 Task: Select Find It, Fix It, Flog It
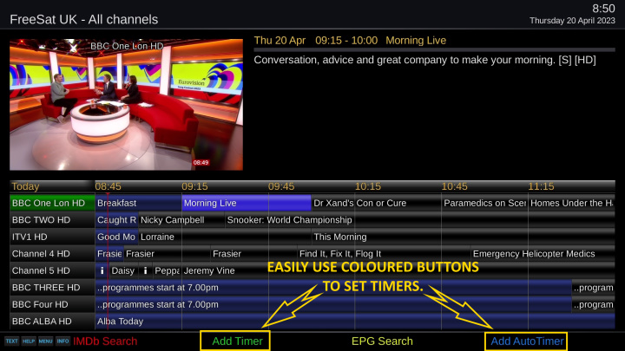[x=384, y=254]
